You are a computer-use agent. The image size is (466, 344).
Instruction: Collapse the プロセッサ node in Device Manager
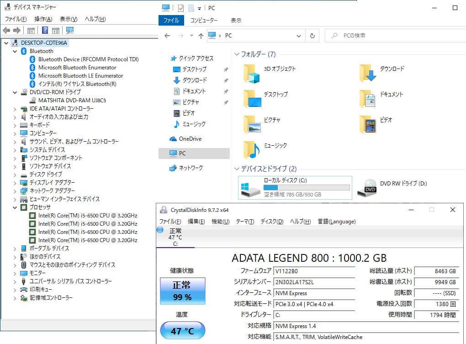[x=15, y=207]
